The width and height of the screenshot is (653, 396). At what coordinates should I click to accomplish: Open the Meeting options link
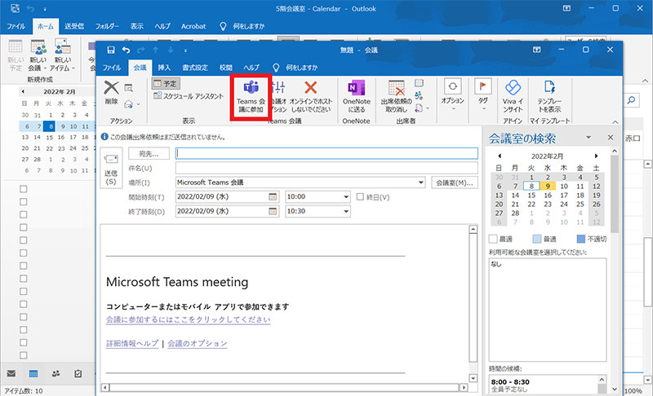coord(198,344)
